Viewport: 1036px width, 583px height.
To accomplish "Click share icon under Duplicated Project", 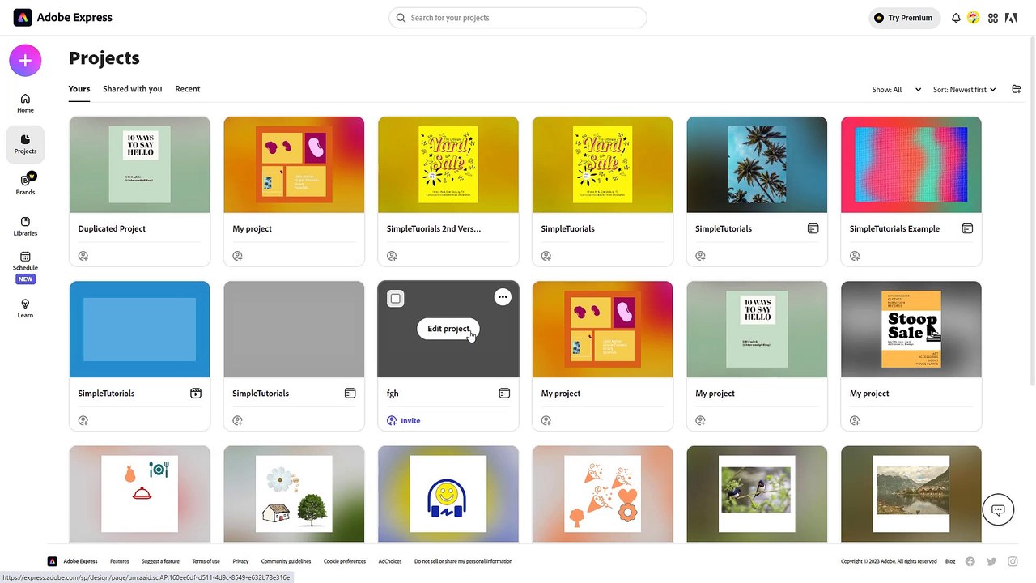I will point(83,256).
